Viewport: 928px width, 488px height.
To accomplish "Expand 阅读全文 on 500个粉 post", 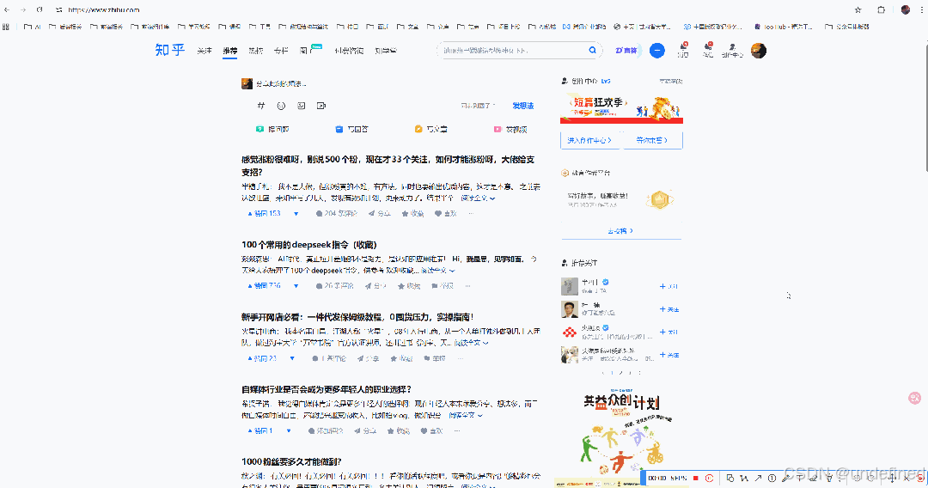I will pyautogui.click(x=479, y=198).
